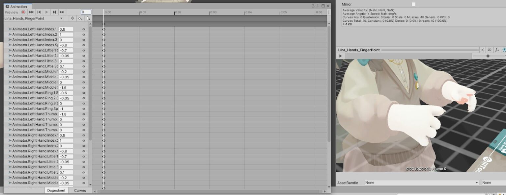This screenshot has width=506, height=195.
Task: Click the Add Event icon
Action: 88,18
